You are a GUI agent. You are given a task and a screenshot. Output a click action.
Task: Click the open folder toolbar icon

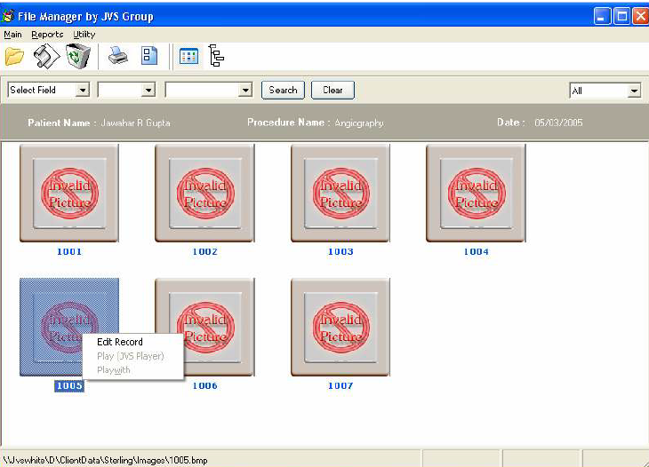click(14, 57)
